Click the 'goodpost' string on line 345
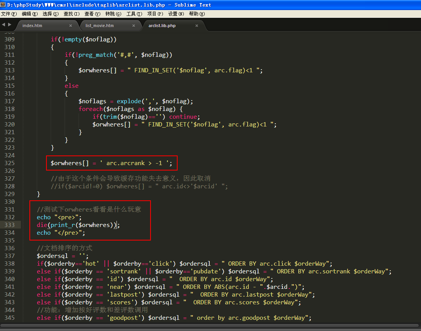 point(124,318)
